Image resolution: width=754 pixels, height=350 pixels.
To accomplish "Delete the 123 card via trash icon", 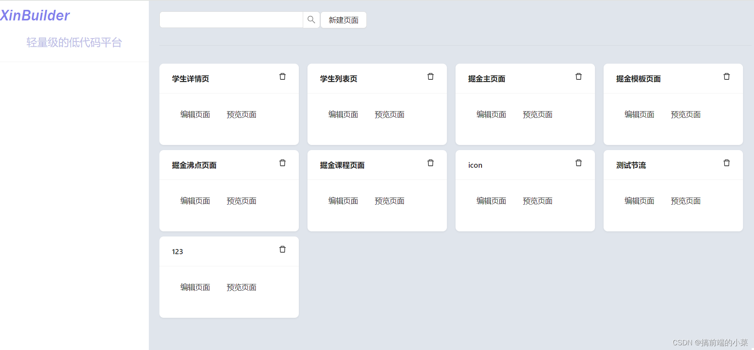I will click(x=282, y=249).
